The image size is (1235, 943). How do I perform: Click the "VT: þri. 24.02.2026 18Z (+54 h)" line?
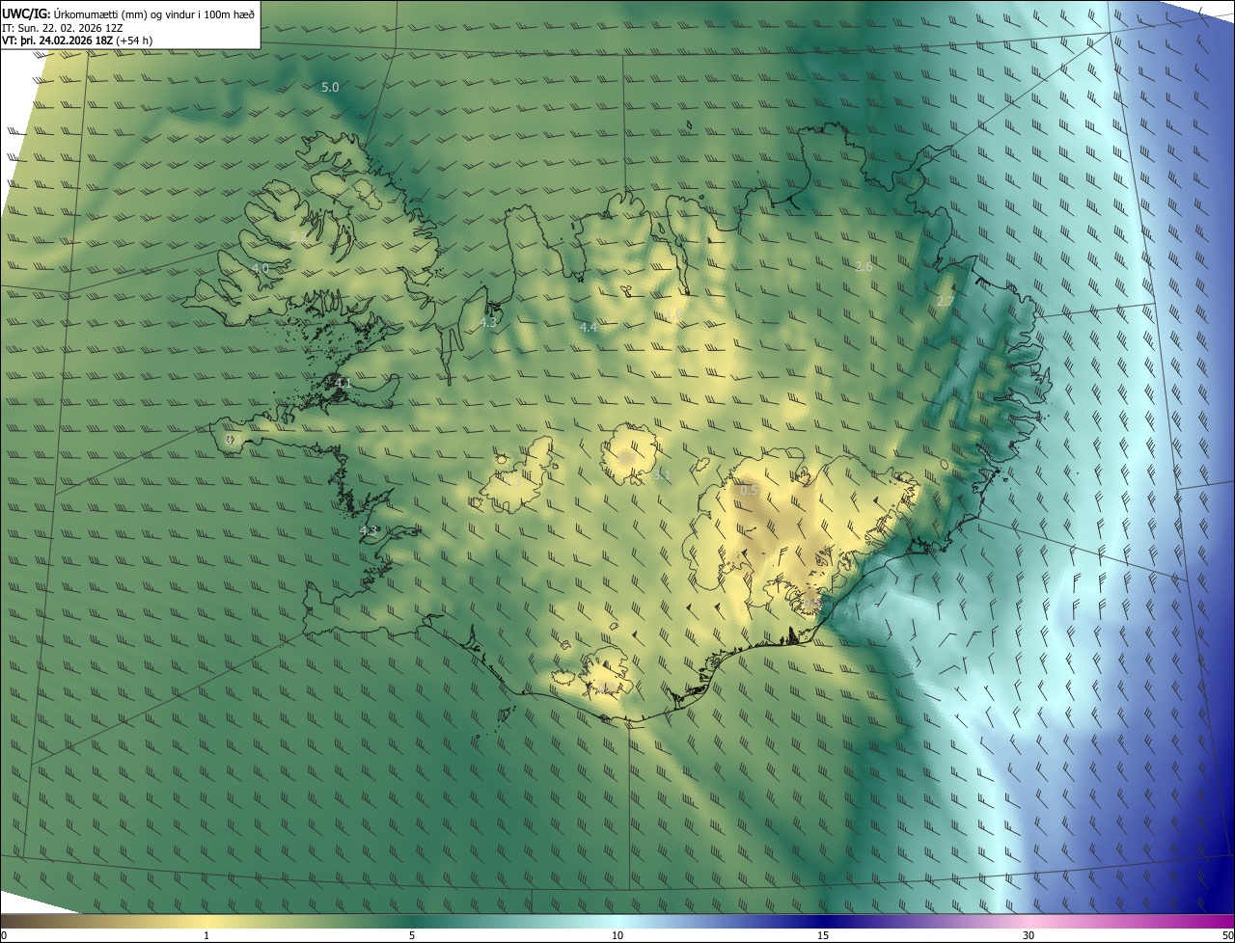coord(77,40)
